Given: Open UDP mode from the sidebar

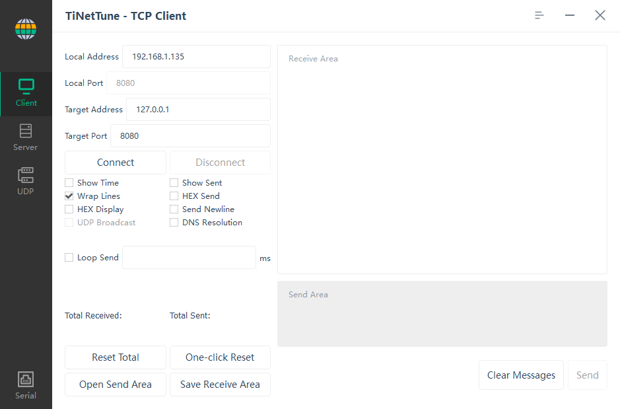Looking at the screenshot, I should coord(26,181).
